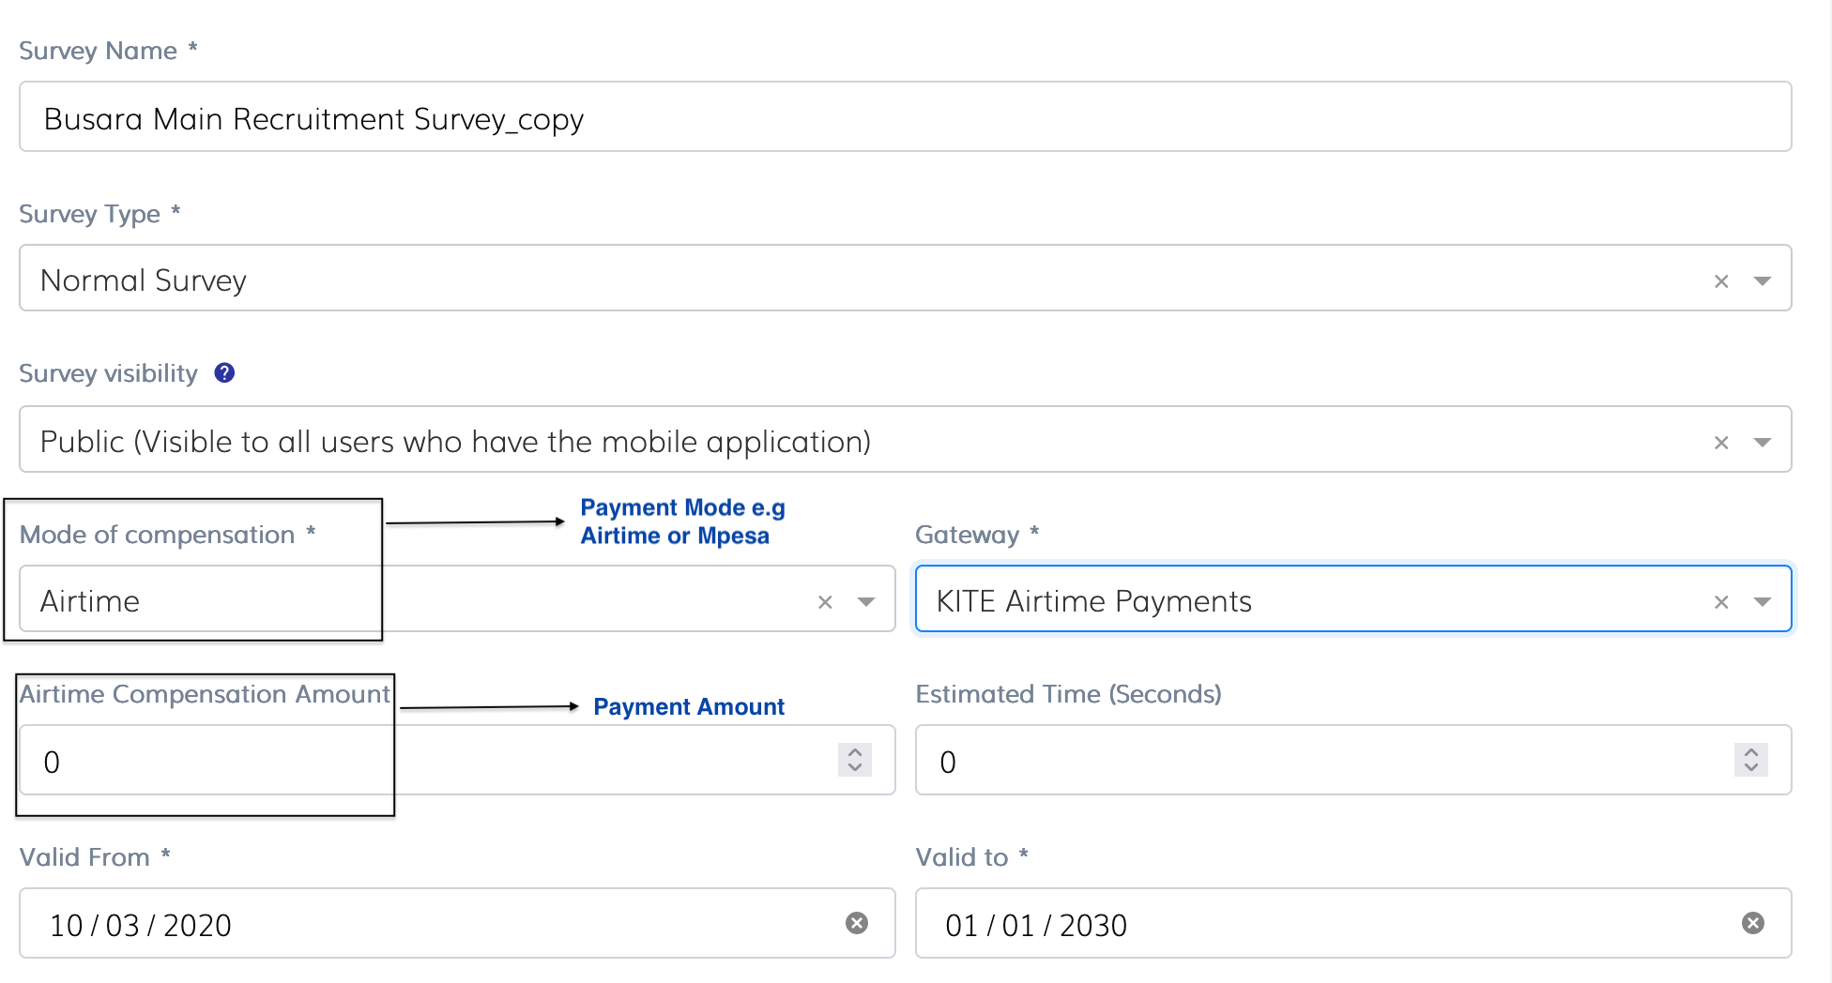The width and height of the screenshot is (1832, 983).
Task: Click the Payment Mode annotation text
Action: [682, 522]
